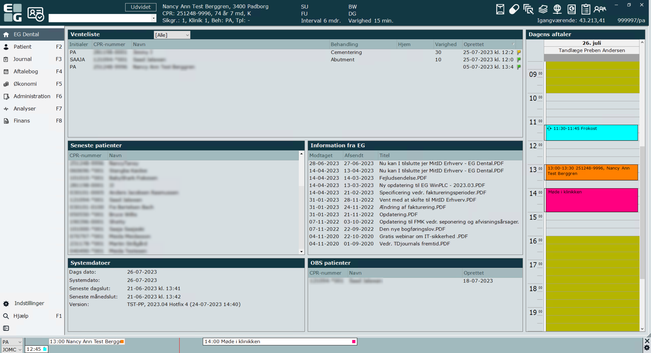
Task: Open the Aftalebog section
Action: click(x=32, y=72)
